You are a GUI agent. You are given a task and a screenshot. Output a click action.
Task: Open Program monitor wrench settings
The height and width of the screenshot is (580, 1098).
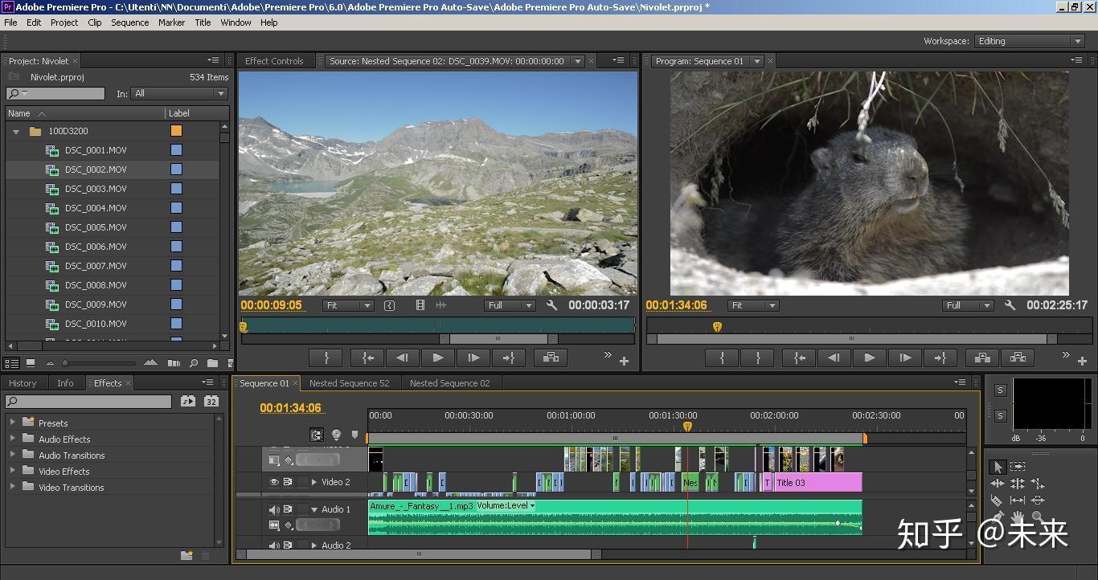coord(1010,305)
